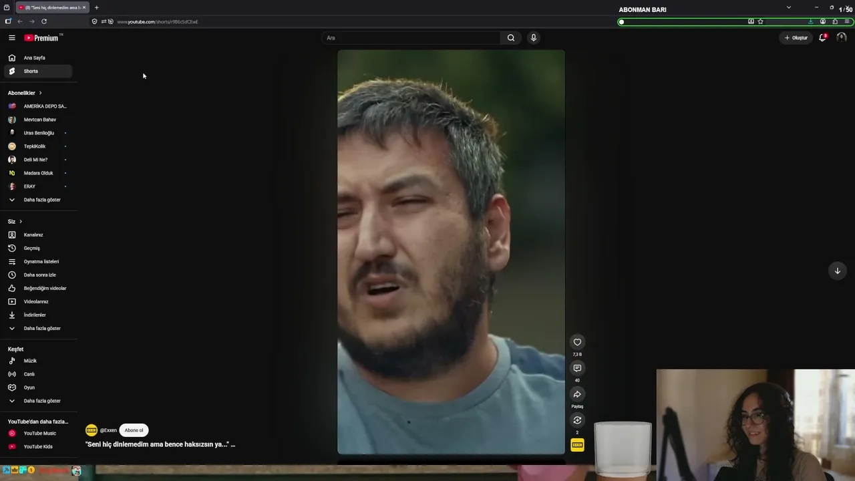Open Oyun gaming category
The width and height of the screenshot is (855, 481).
tap(37, 387)
